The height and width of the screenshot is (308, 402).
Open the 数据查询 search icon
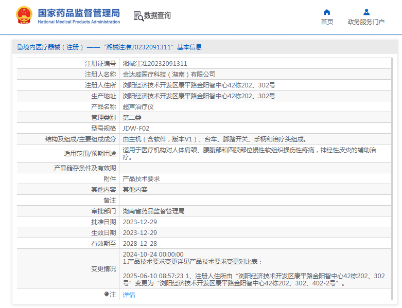pyautogui.click(x=138, y=16)
